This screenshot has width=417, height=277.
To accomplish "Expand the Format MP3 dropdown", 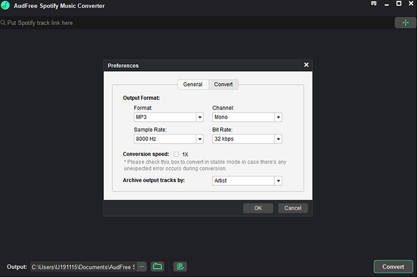I will point(200,118).
